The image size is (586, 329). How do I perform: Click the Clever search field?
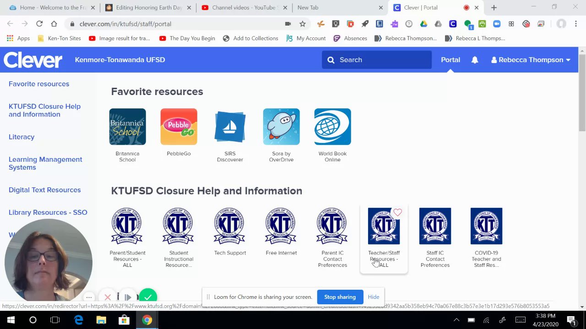pyautogui.click(x=377, y=60)
